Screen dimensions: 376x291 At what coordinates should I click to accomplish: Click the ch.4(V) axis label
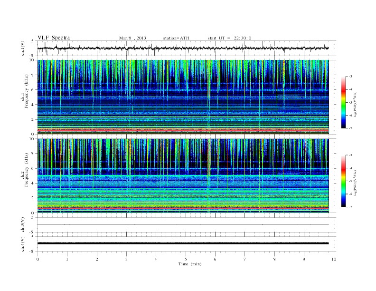point(22,244)
